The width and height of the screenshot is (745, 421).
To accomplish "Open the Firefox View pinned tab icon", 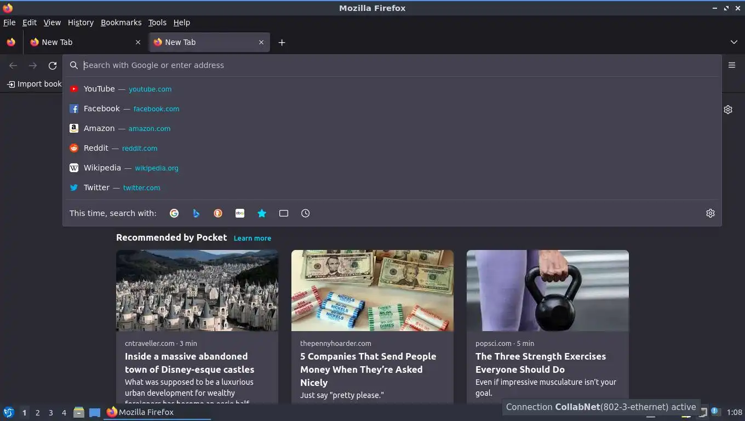I will 11,42.
